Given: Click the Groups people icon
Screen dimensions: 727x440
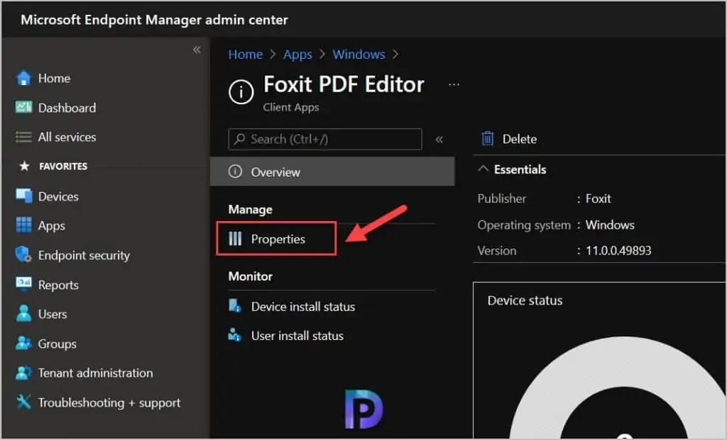Looking at the screenshot, I should pos(23,344).
